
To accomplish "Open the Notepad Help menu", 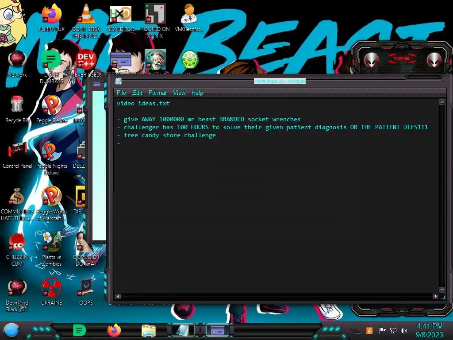I will point(197,93).
